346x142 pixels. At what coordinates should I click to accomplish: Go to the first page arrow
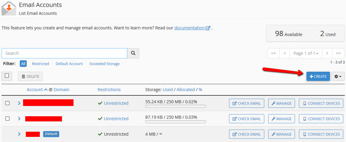point(273,53)
